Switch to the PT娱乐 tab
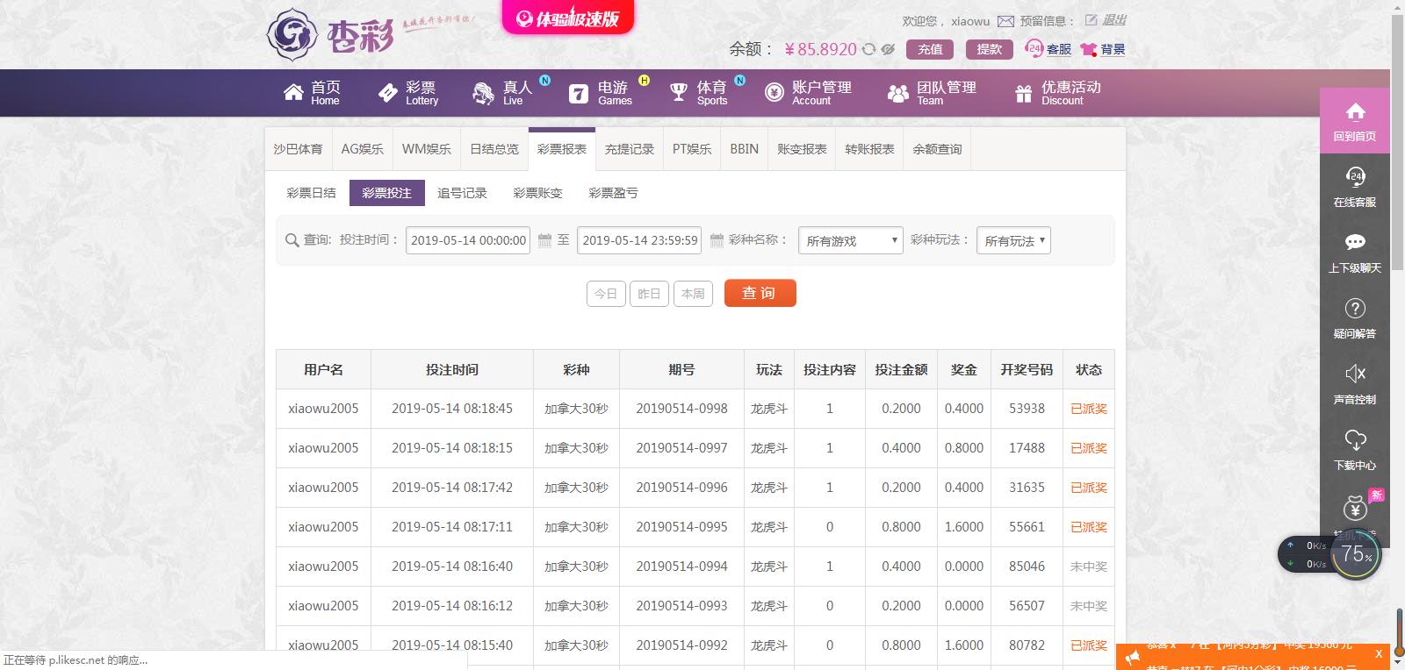Screen dimensions: 1405x670 [x=692, y=149]
